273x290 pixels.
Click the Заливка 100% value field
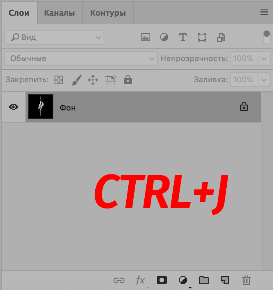click(x=244, y=80)
